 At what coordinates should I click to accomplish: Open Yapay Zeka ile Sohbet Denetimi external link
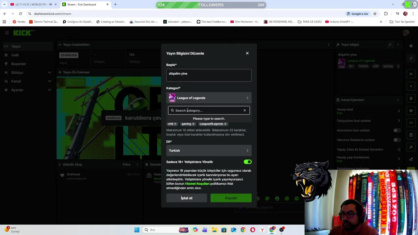click(x=399, y=149)
